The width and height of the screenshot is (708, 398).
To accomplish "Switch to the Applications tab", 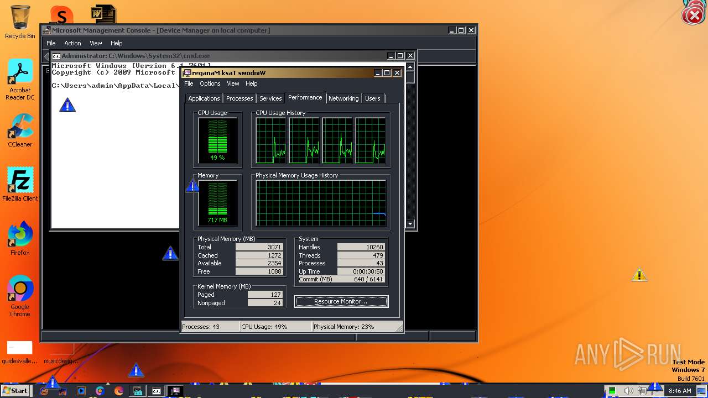I will [x=204, y=98].
